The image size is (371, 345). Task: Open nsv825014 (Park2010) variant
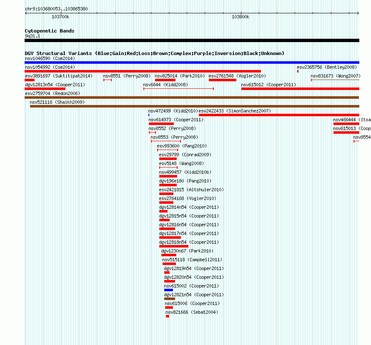coord(180,76)
